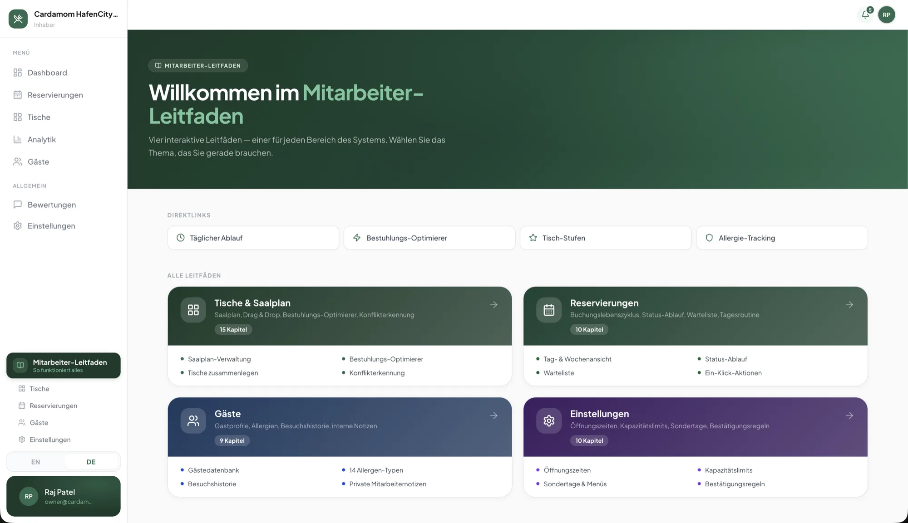Open the Bestuhlungs-Optimierer quick link

(x=429, y=238)
